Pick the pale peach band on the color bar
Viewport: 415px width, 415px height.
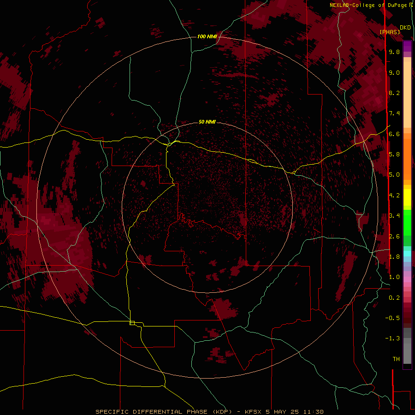[x=407, y=95]
